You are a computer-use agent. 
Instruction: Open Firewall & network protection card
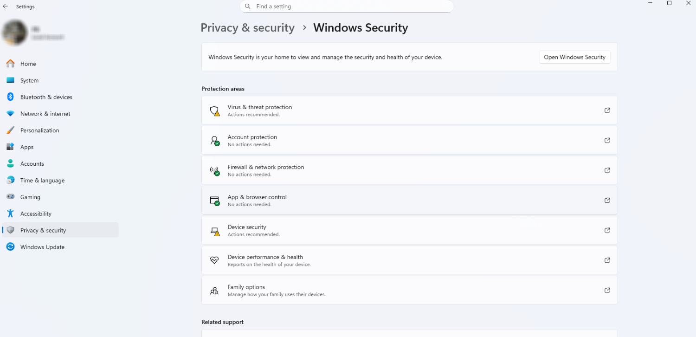tap(409, 170)
